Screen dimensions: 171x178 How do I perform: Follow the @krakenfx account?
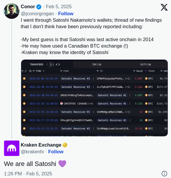coord(56,152)
